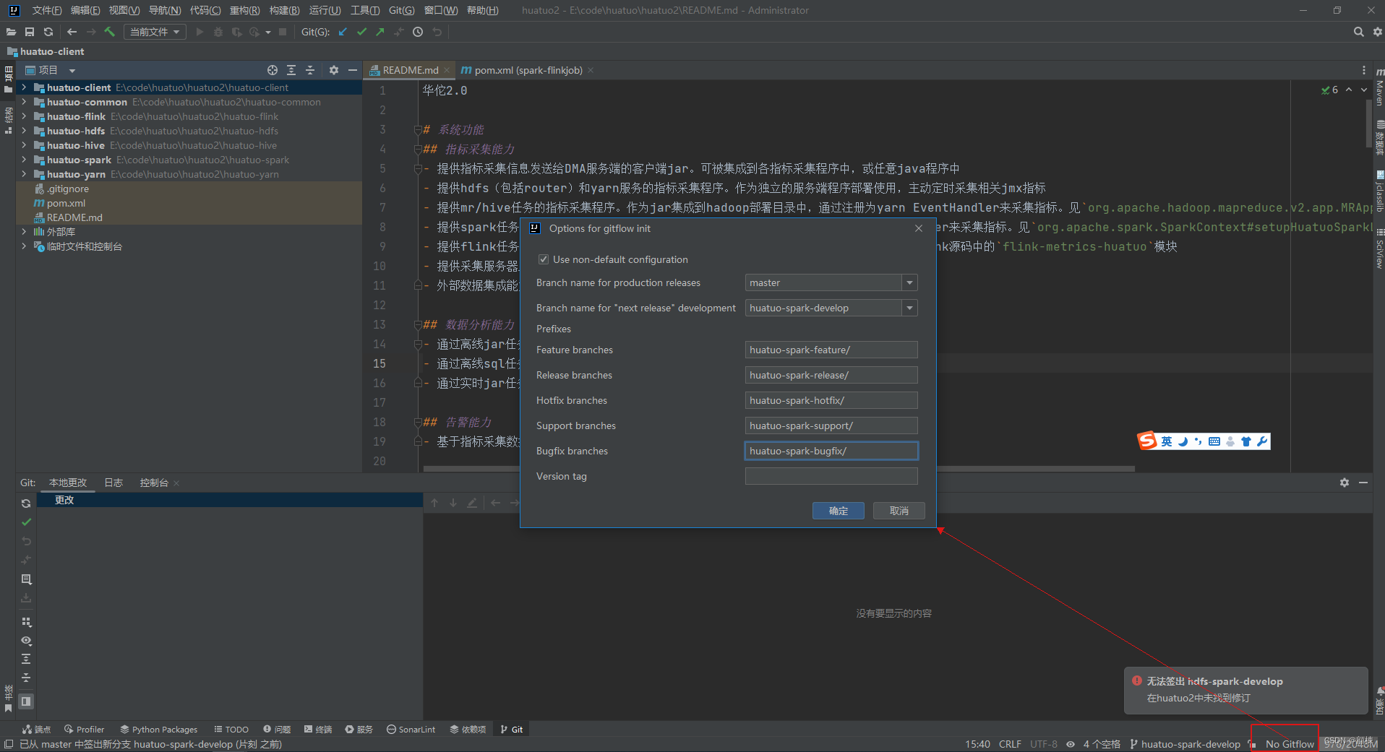The image size is (1385, 752).
Task: Click the empty Version tag field
Action: (x=831, y=476)
